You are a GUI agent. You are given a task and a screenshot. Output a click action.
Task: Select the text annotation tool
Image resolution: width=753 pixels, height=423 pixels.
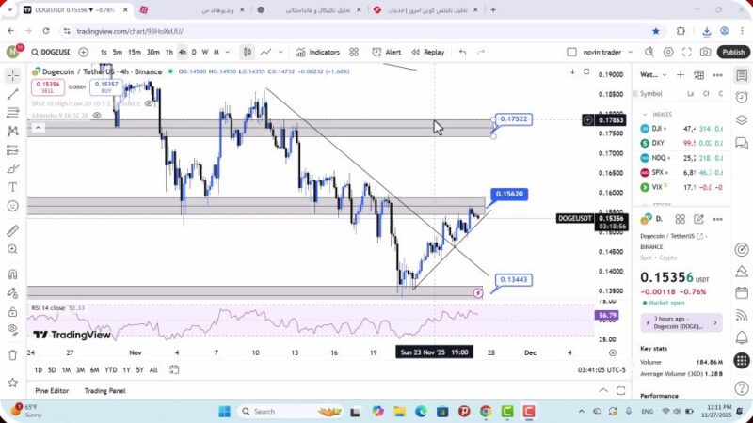pos(12,187)
